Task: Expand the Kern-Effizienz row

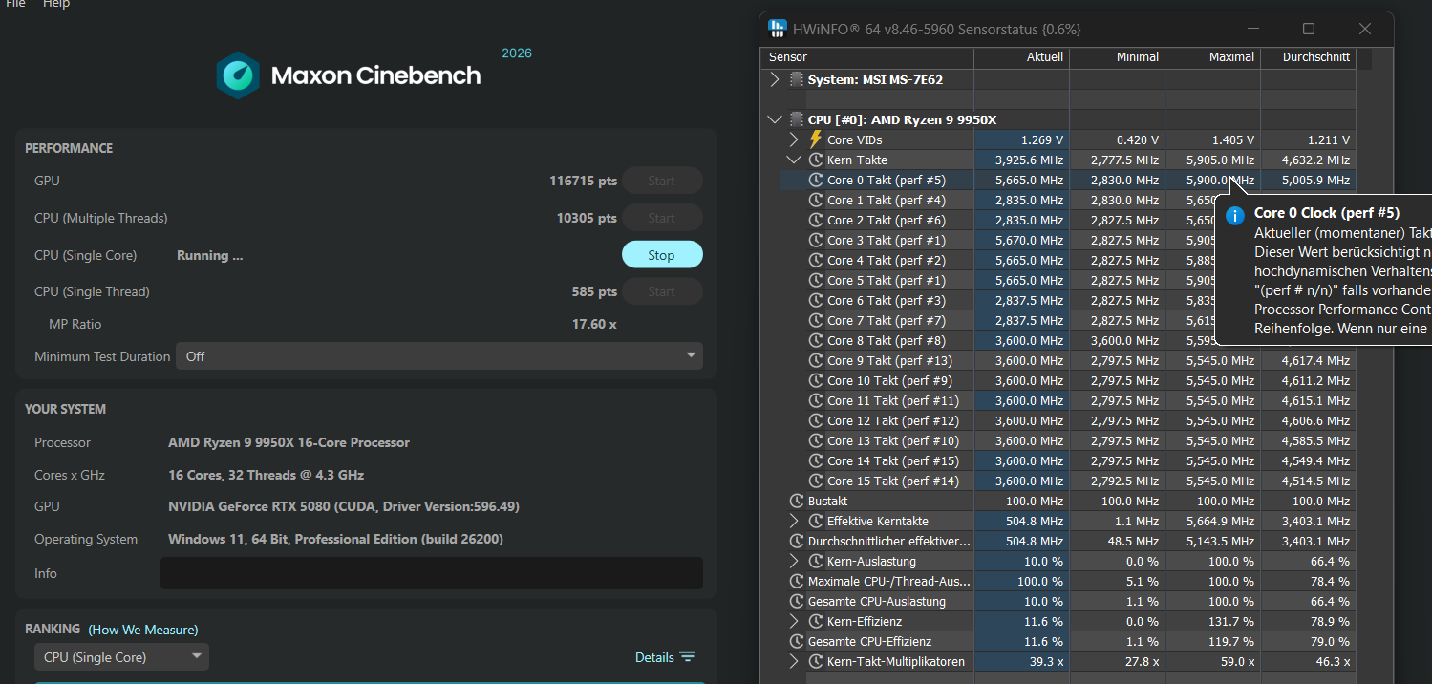Action: (794, 621)
